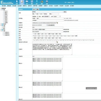
Task: Click the file picker icon beside title image field
Action: (x=57, y=23)
